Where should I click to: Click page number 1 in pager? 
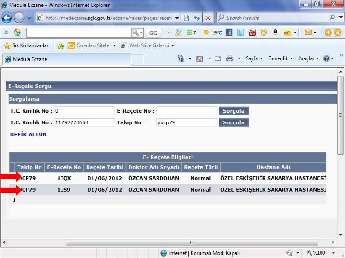pyautogui.click(x=14, y=200)
